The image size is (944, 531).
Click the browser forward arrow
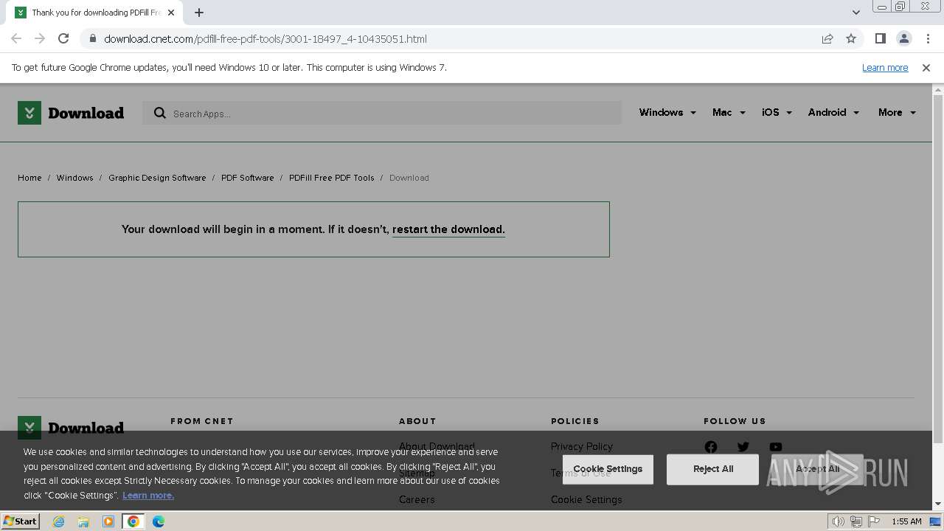40,38
